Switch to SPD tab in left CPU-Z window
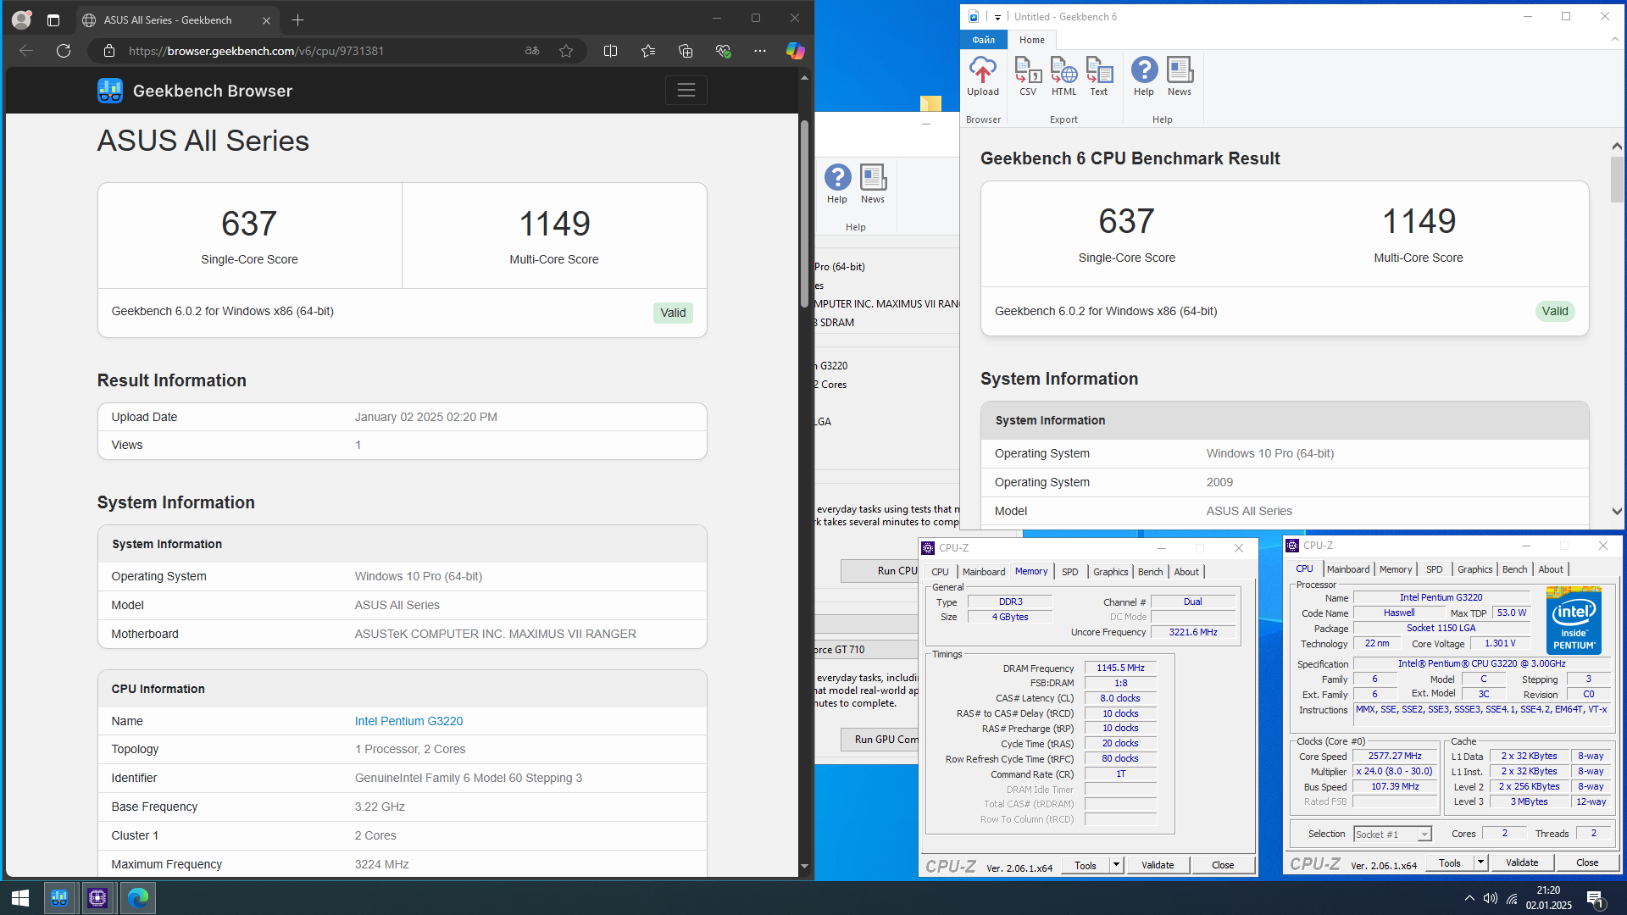Viewport: 1627px width, 915px height. tap(1070, 572)
